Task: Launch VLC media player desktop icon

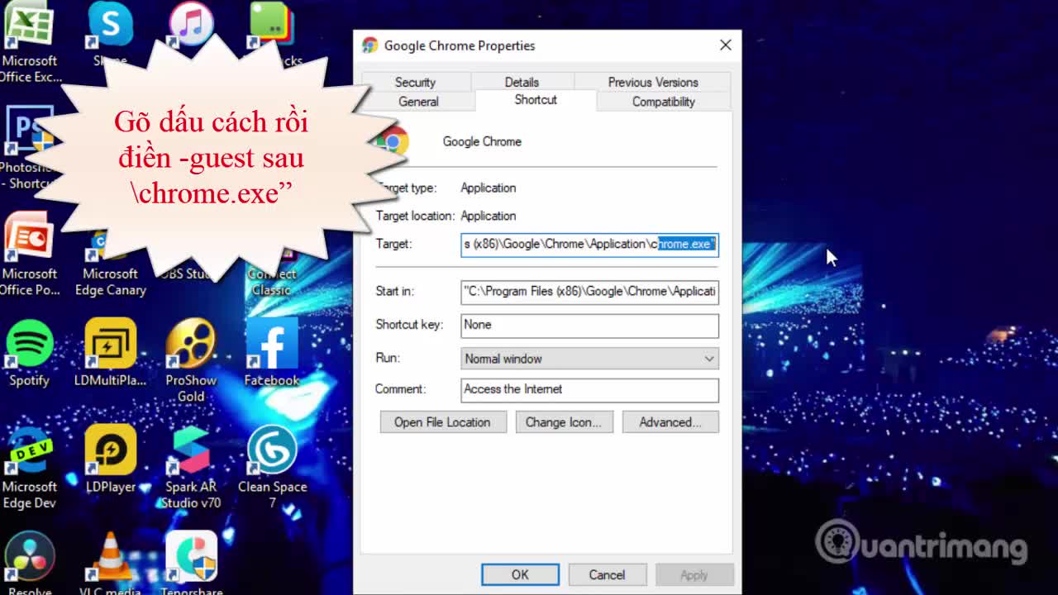Action: [110, 564]
